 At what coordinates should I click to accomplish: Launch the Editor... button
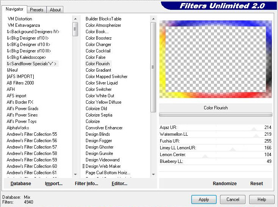click(x=119, y=184)
